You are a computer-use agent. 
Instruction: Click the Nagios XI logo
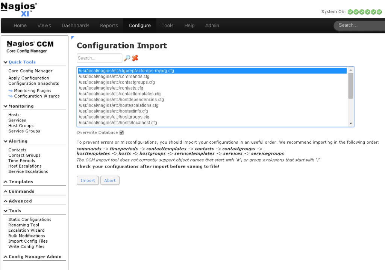pyautogui.click(x=19, y=8)
